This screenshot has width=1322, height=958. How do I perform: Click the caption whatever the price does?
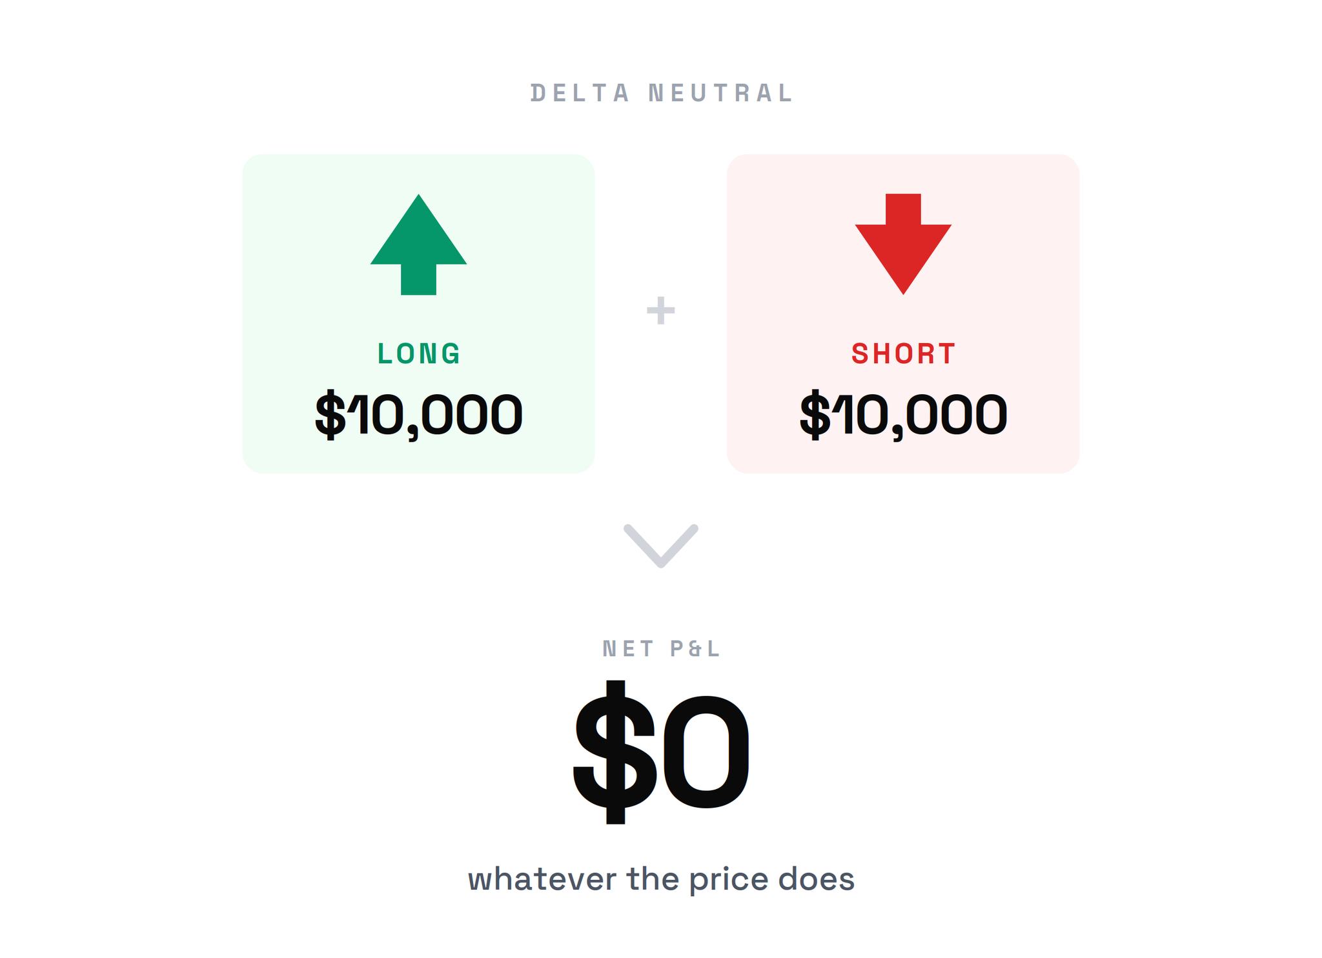pyautogui.click(x=661, y=879)
